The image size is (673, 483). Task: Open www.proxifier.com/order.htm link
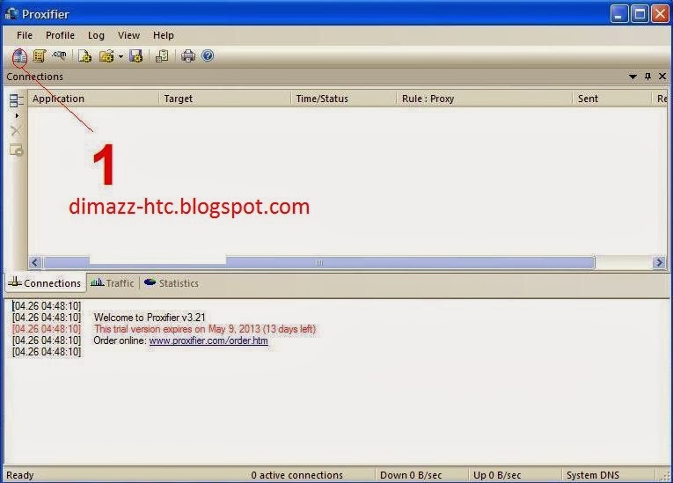(x=208, y=340)
